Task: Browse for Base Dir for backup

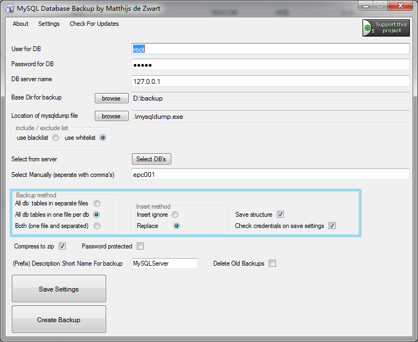Action: pyautogui.click(x=112, y=98)
